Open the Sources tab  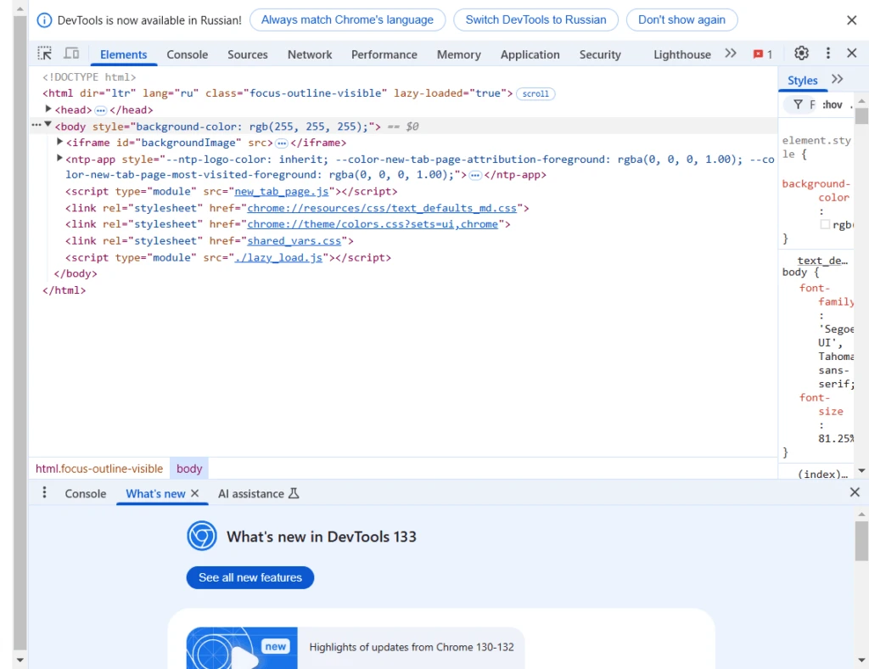[x=248, y=54]
